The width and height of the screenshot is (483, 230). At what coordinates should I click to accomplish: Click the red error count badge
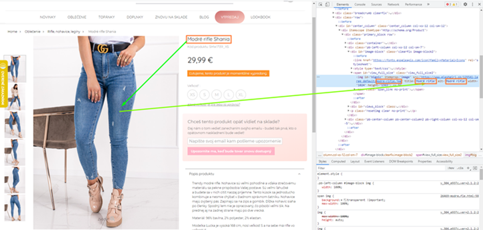pos(449,4)
